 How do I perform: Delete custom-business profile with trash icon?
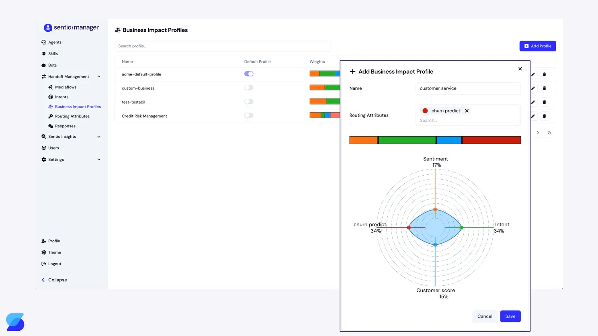[x=545, y=88]
